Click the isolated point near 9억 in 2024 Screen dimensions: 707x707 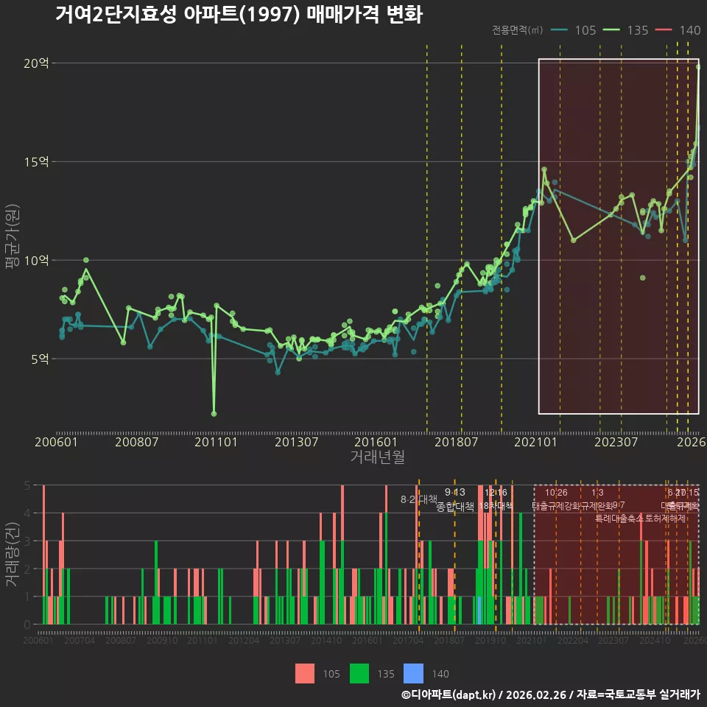(x=642, y=278)
